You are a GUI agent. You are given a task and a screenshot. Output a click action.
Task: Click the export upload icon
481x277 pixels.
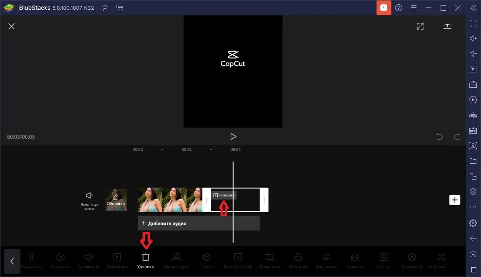(x=447, y=26)
